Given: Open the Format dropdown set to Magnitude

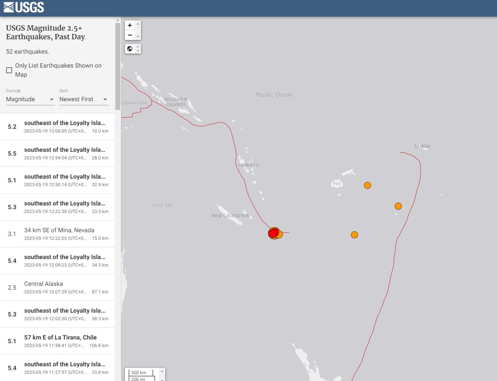Looking at the screenshot, I should (30, 99).
